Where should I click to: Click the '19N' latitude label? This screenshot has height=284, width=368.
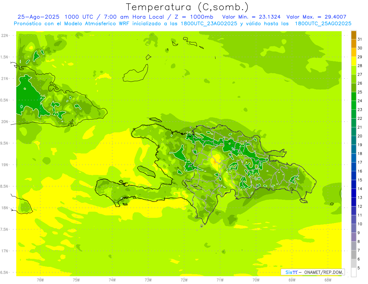pyautogui.click(x=4, y=165)
